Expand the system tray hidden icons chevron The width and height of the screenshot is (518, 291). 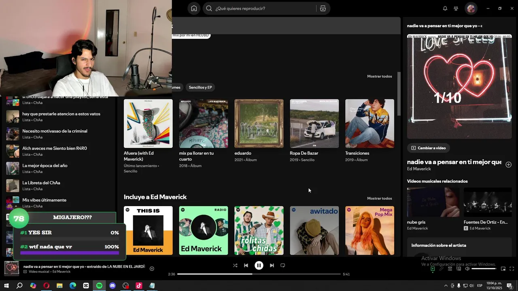tap(446, 286)
